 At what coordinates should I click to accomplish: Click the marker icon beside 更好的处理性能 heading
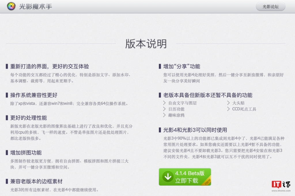tap(7, 117)
